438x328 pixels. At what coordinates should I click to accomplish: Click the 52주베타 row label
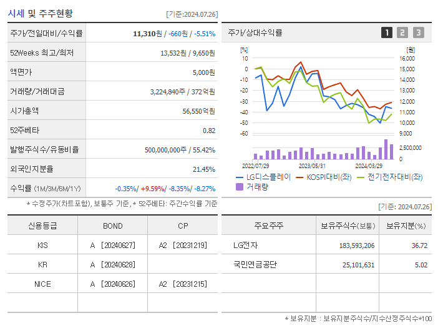[24, 131]
